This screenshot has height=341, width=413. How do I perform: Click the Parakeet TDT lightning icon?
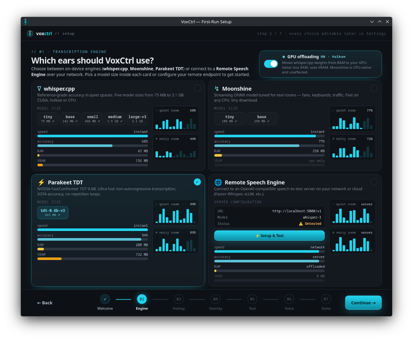pyautogui.click(x=41, y=183)
